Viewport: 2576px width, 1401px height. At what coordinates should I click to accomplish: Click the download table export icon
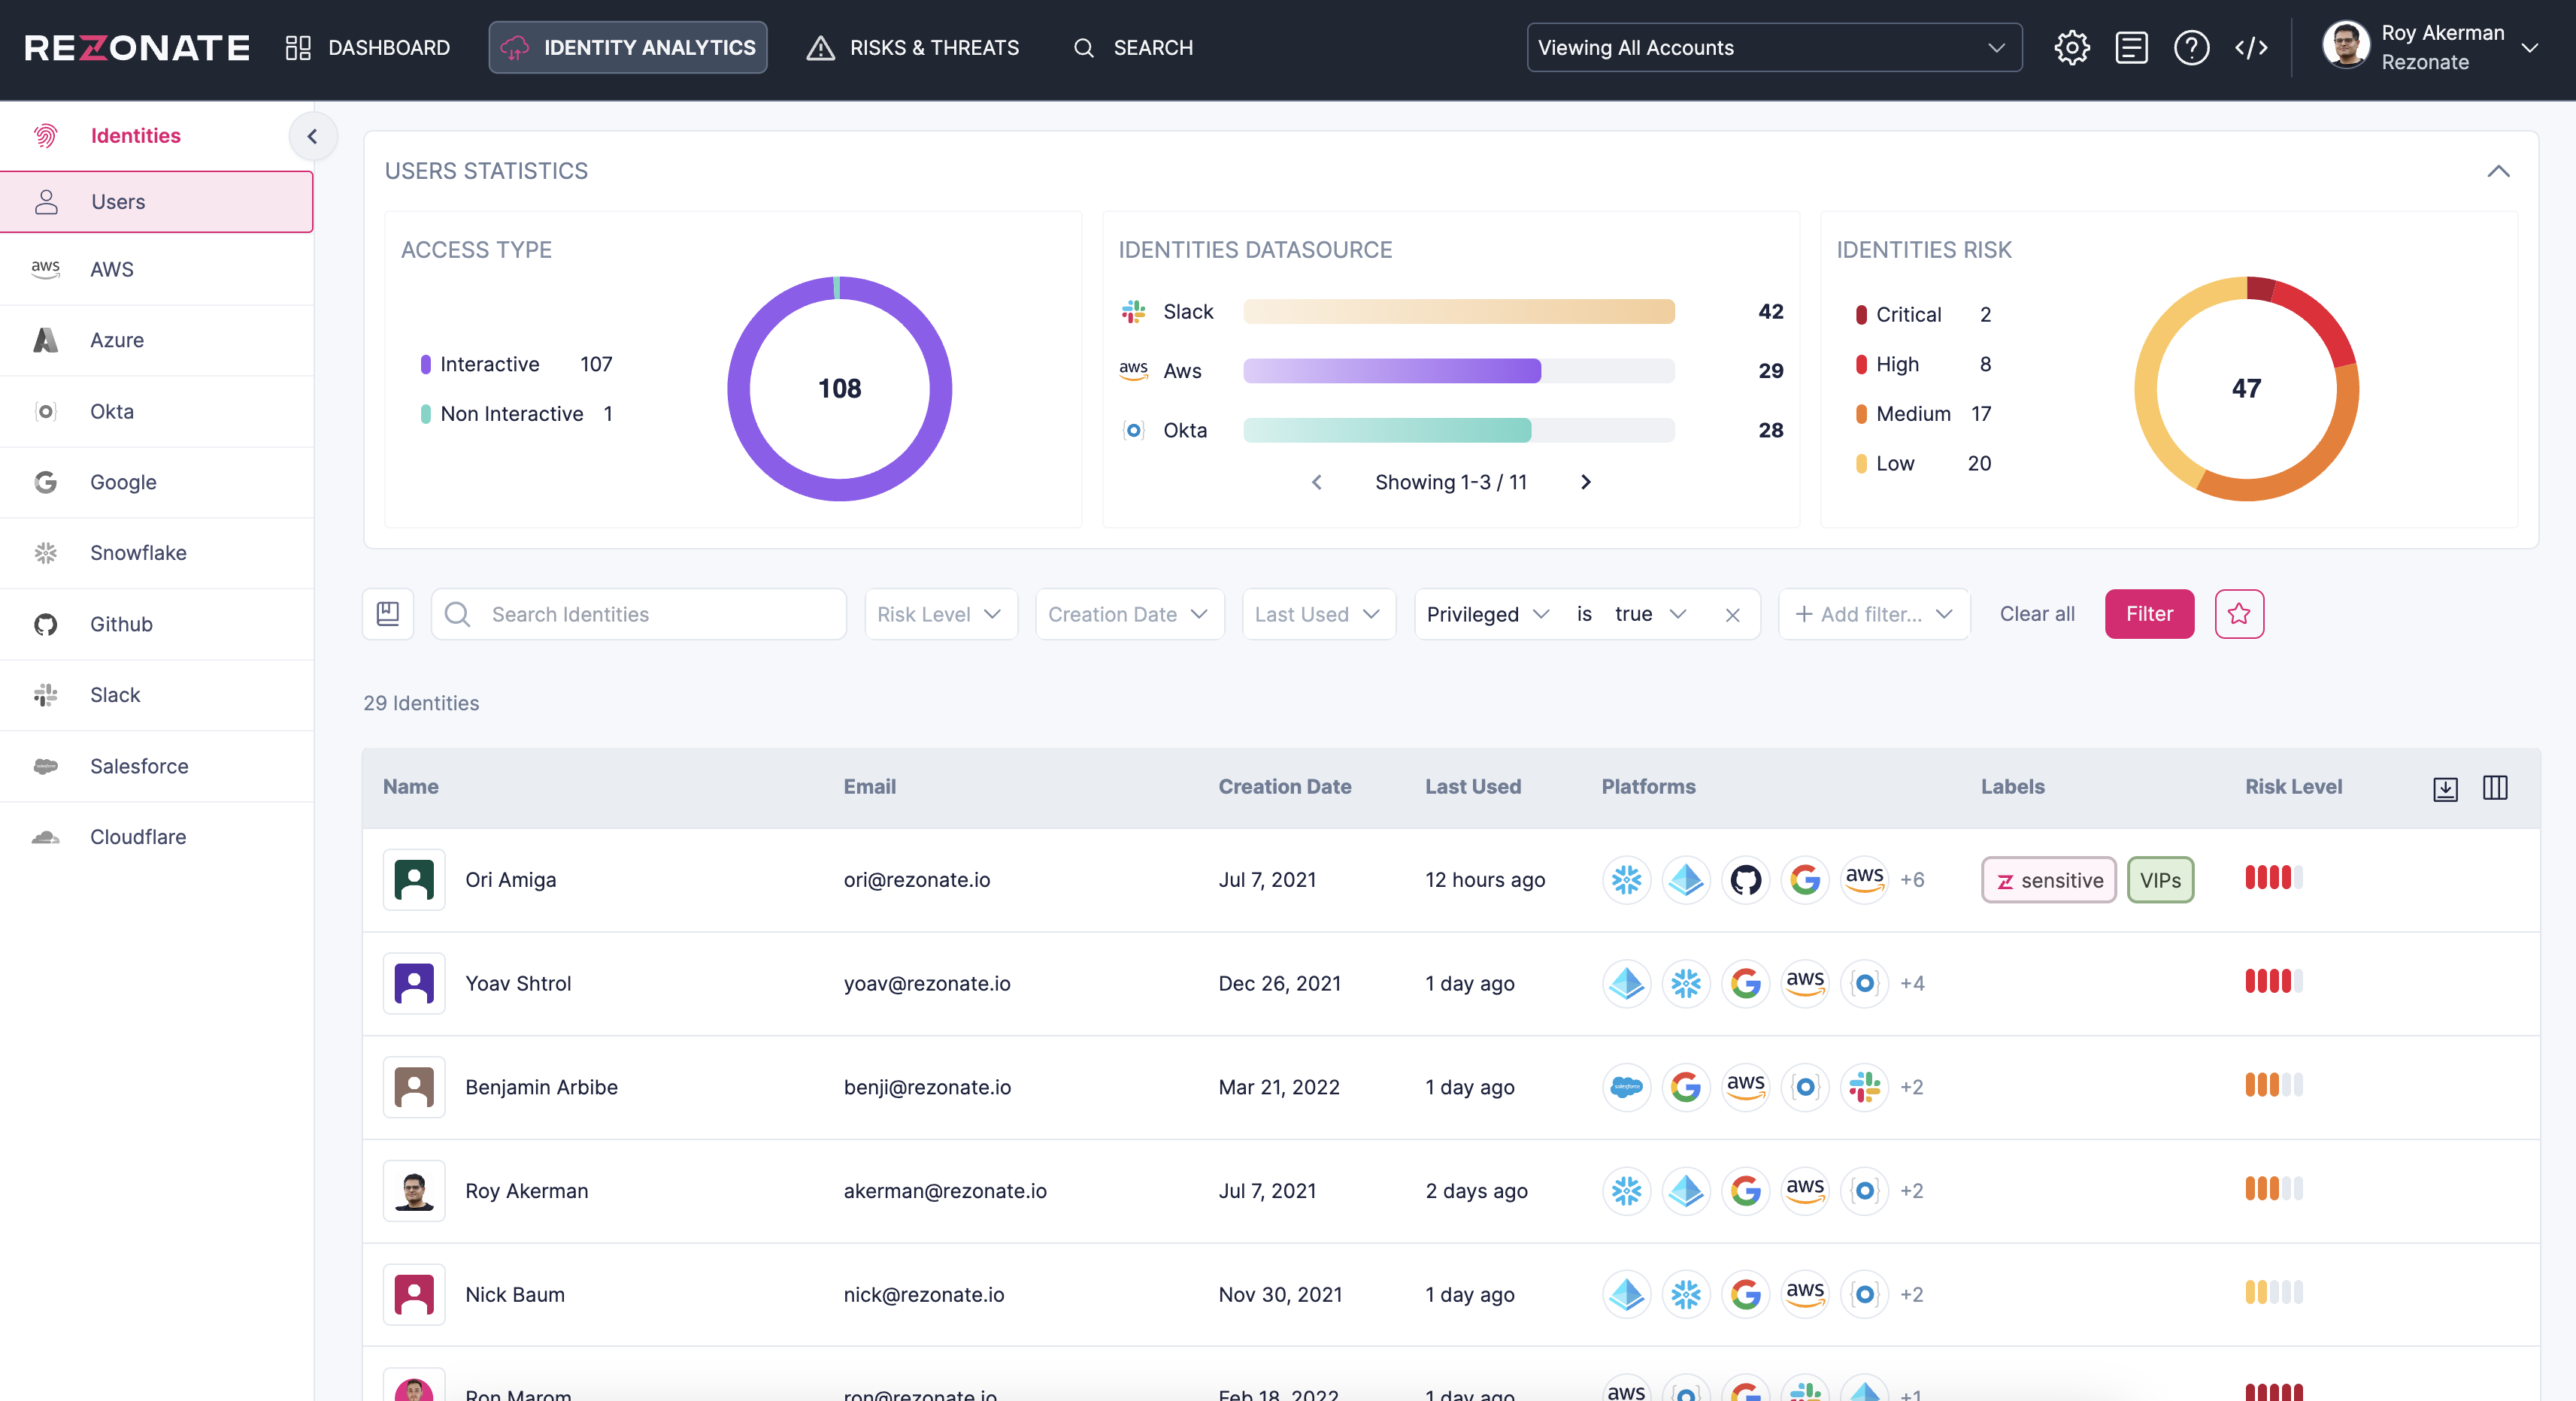tap(2444, 788)
